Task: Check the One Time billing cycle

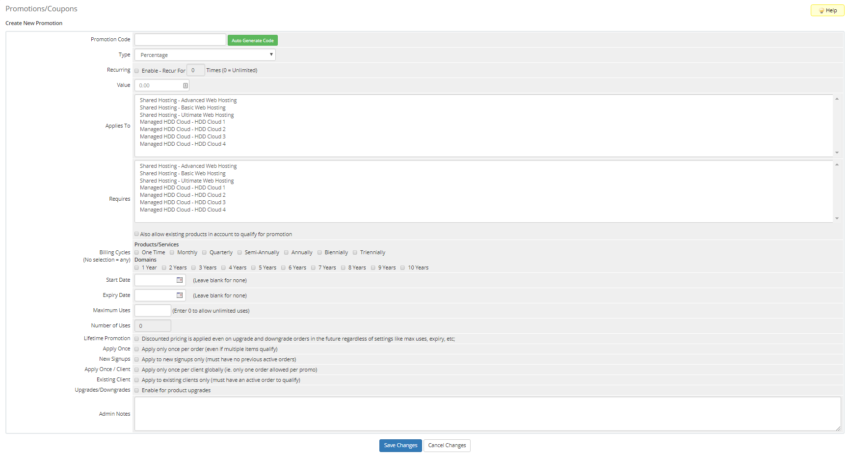Action: click(137, 253)
